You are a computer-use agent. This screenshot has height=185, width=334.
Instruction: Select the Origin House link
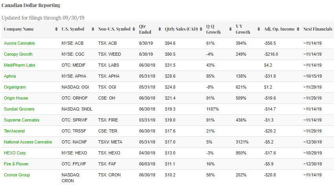click(x=16, y=98)
